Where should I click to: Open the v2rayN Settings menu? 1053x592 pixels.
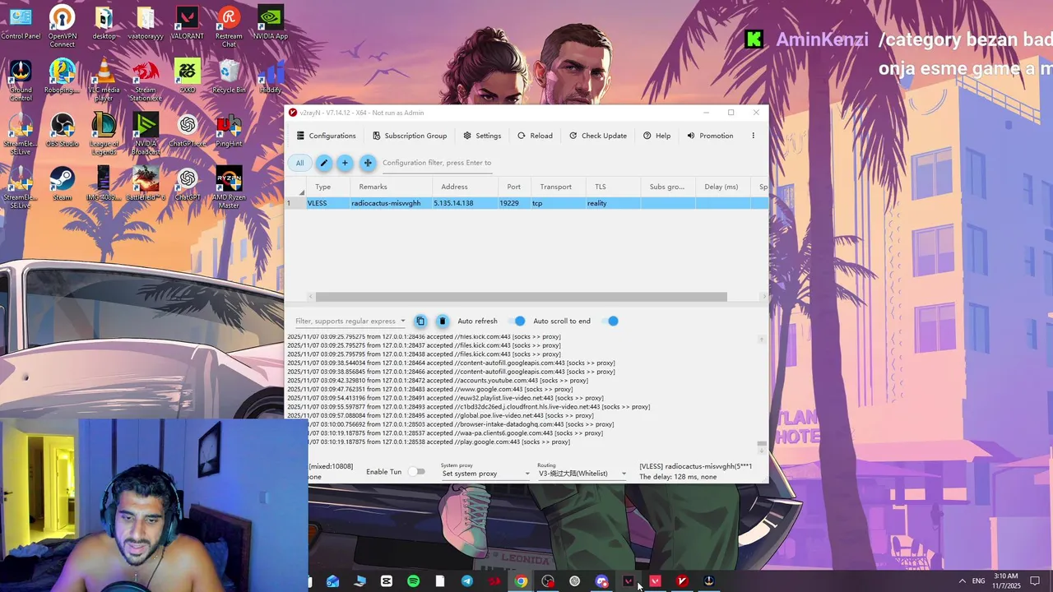coord(482,136)
